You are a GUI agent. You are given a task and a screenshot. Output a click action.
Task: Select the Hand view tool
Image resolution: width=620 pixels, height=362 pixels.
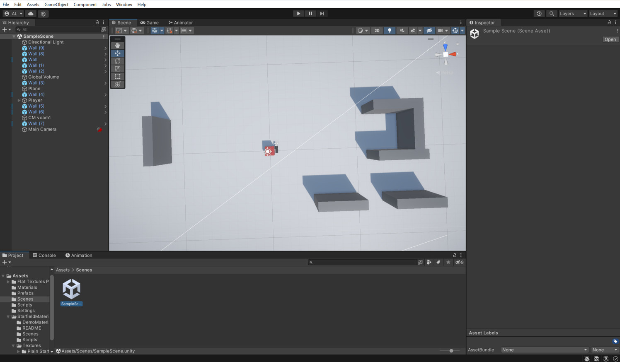point(118,45)
